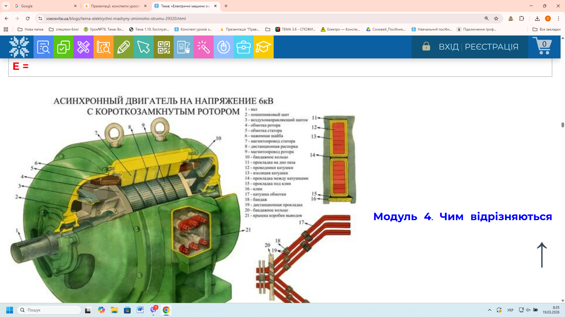Open the blue document search icon
The height and width of the screenshot is (317, 565).
[x=43, y=47]
